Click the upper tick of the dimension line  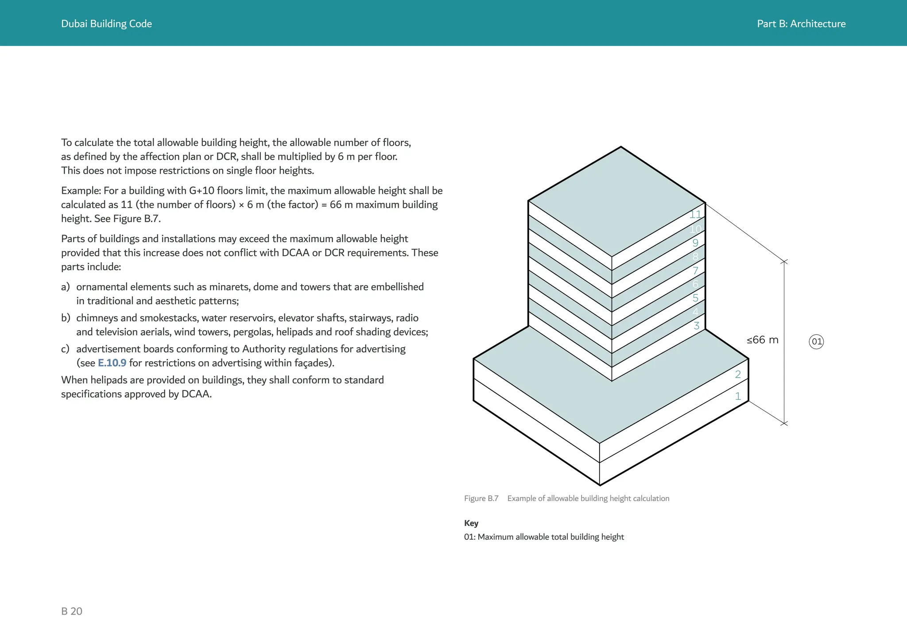coord(784,262)
